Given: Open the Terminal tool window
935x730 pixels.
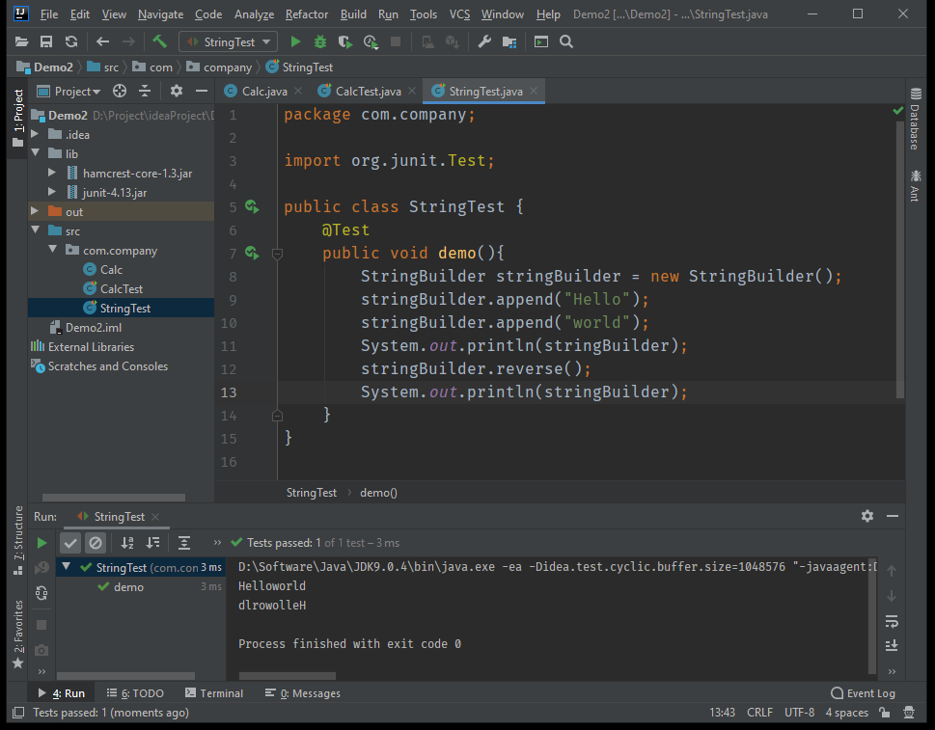Looking at the screenshot, I should [x=214, y=693].
